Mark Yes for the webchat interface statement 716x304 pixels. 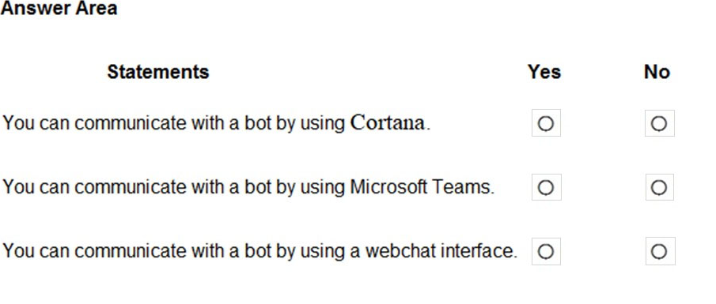(x=546, y=251)
